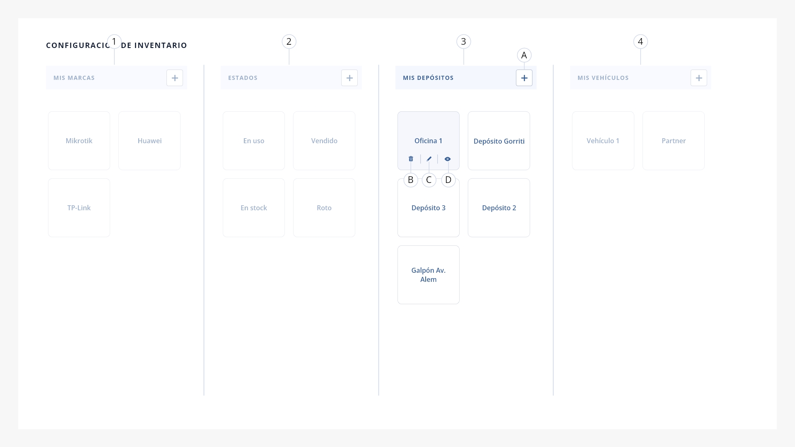Select the Vehículo 1 card
The width and height of the screenshot is (795, 447).
pos(603,141)
